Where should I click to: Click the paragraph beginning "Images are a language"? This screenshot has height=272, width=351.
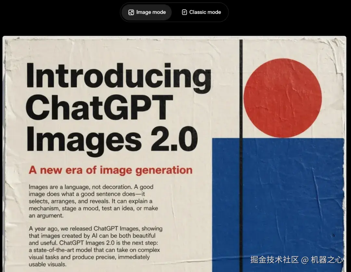pyautogui.click(x=93, y=201)
